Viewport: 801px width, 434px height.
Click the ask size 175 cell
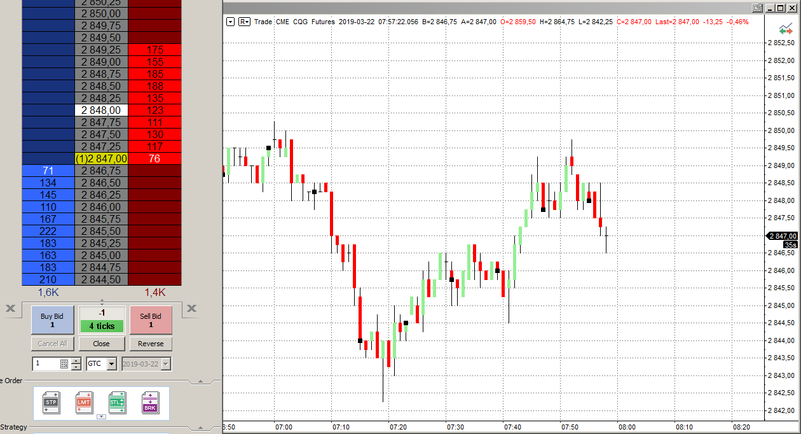154,50
